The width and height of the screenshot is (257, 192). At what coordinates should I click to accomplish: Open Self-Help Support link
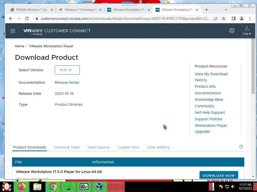click(x=210, y=113)
